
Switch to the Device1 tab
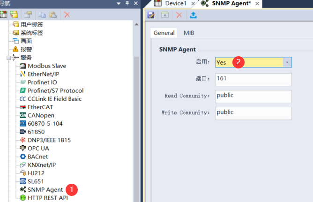click(x=176, y=3)
